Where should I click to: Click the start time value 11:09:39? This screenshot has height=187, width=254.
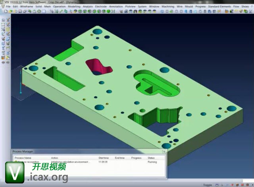(103, 162)
